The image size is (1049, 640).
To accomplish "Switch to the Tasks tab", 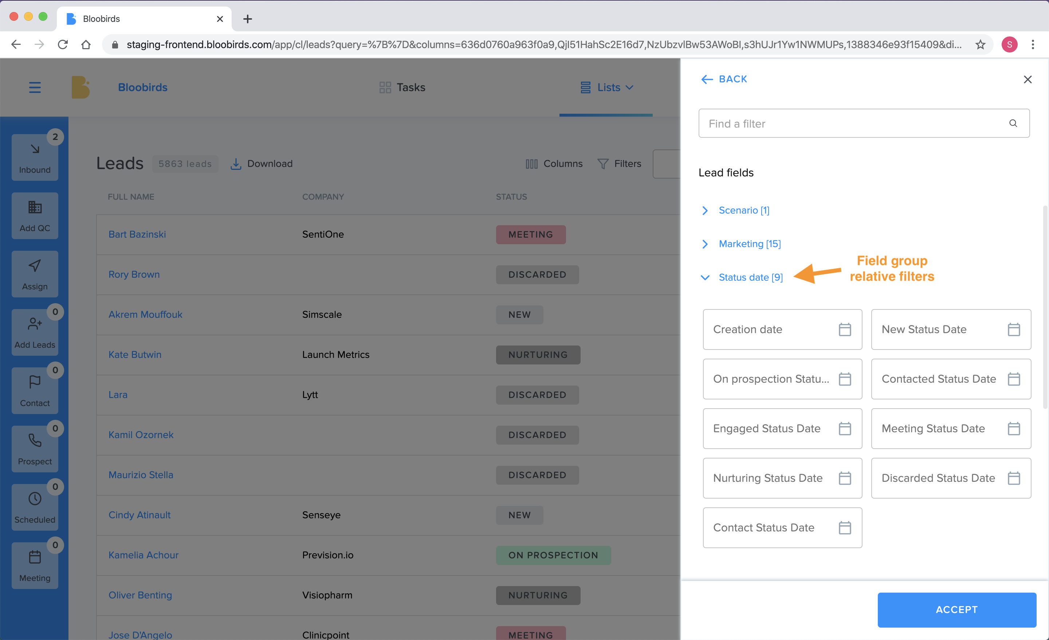I will pyautogui.click(x=402, y=87).
